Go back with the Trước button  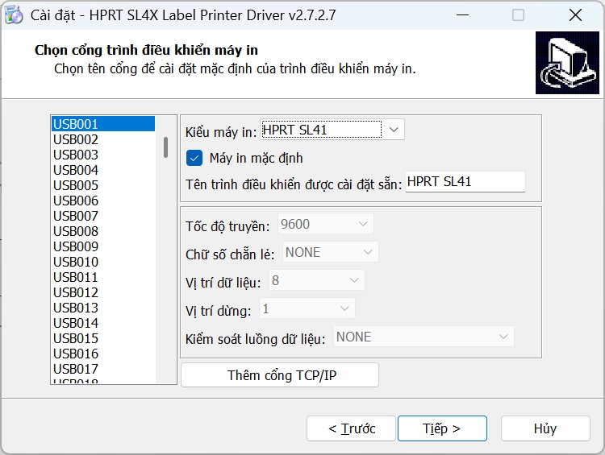pyautogui.click(x=352, y=428)
